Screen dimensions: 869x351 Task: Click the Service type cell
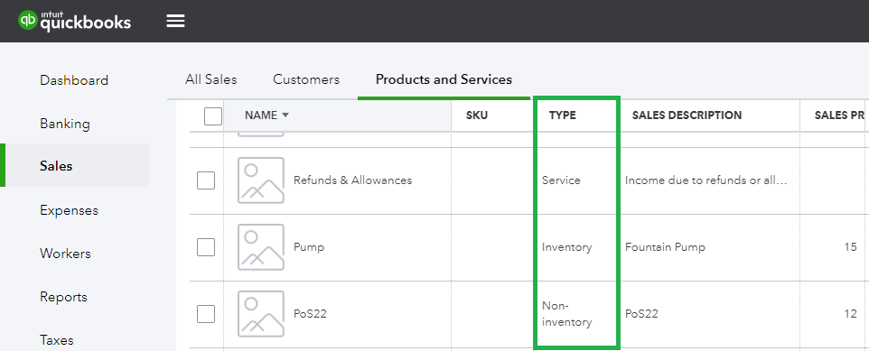tap(561, 180)
